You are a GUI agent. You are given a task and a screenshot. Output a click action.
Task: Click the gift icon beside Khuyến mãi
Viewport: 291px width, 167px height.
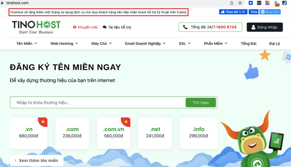point(75,27)
